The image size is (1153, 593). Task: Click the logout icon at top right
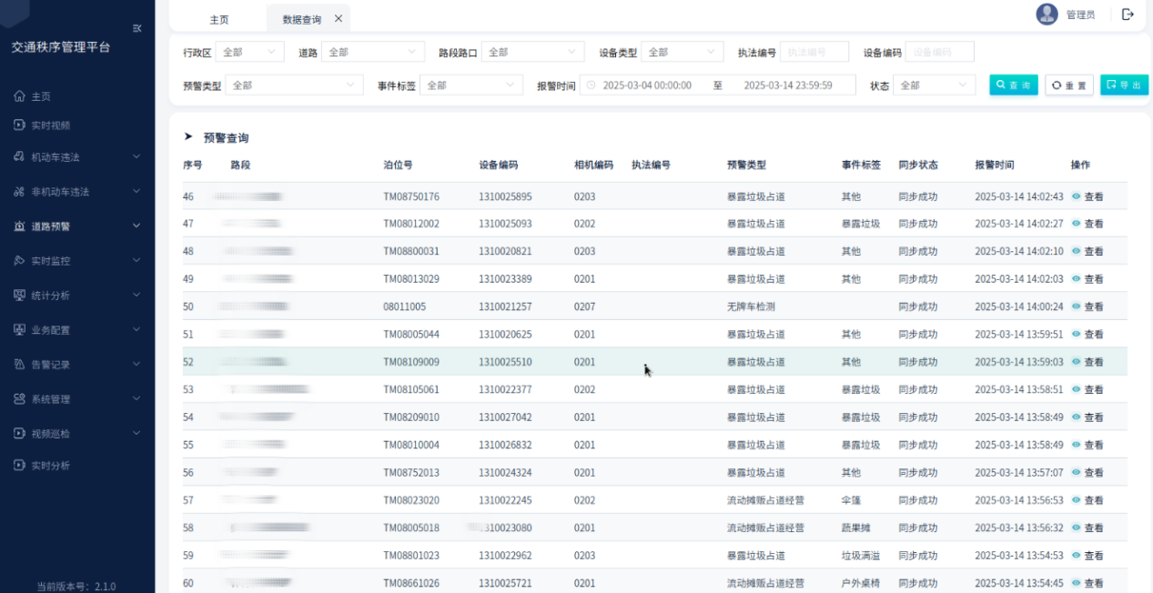coord(1128,15)
